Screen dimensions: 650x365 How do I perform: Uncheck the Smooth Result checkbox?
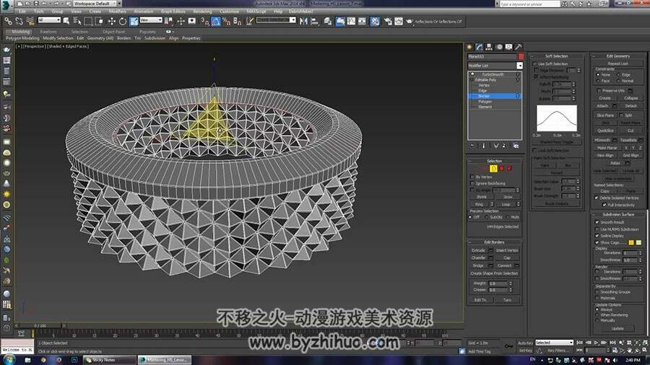click(597, 222)
